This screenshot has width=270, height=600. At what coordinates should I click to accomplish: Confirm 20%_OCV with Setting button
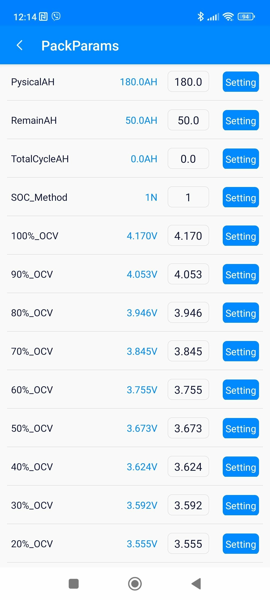point(240,544)
